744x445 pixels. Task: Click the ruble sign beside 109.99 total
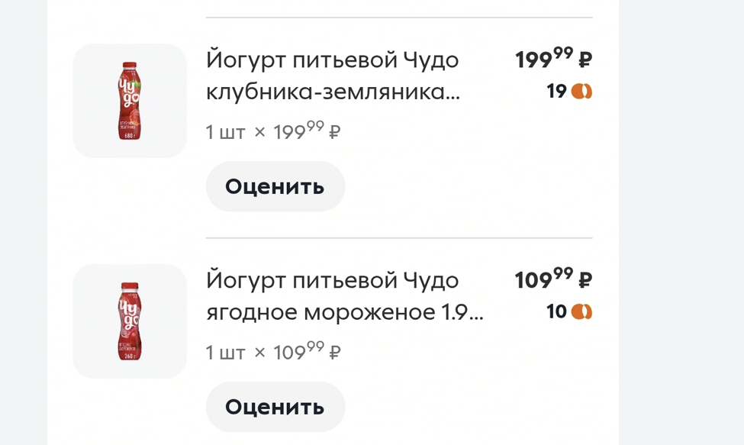[x=585, y=281]
